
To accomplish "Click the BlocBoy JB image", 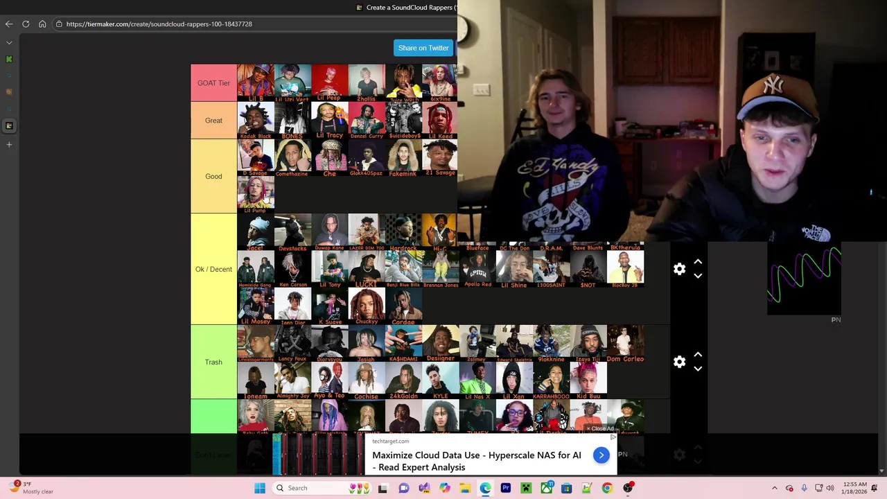I will [625, 269].
